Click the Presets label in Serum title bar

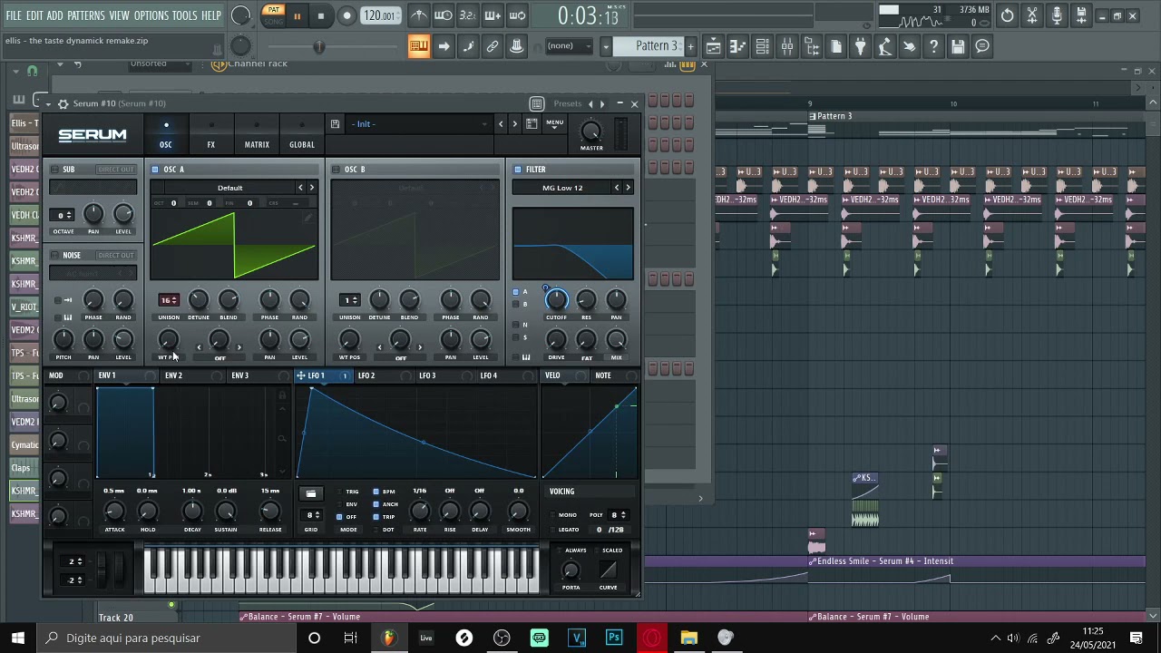567,103
